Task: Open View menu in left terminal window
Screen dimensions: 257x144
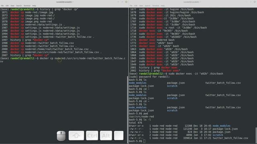Action: [x=12, y=6]
